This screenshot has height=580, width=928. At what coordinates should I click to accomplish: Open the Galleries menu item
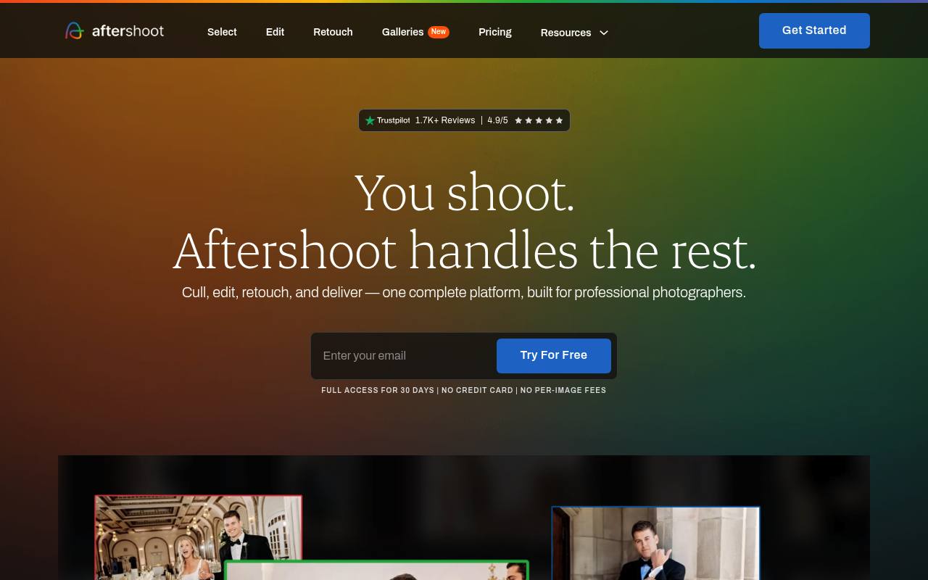402,32
